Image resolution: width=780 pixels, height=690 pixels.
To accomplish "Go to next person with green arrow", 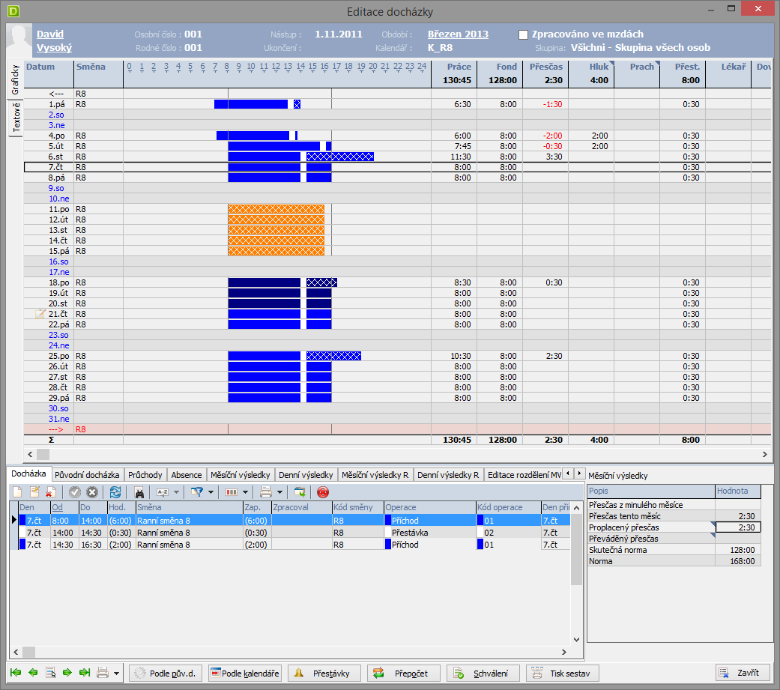I will (x=67, y=673).
